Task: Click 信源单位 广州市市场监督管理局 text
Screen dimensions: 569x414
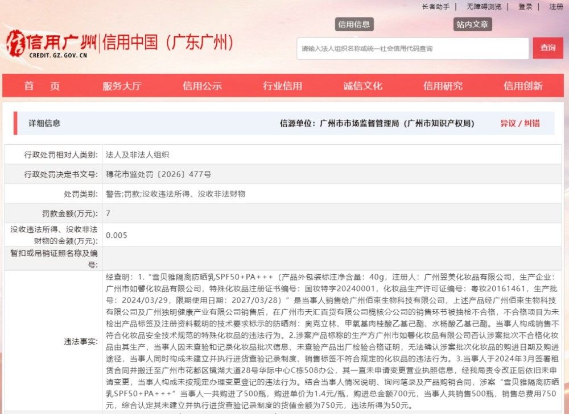Action: 377,123
